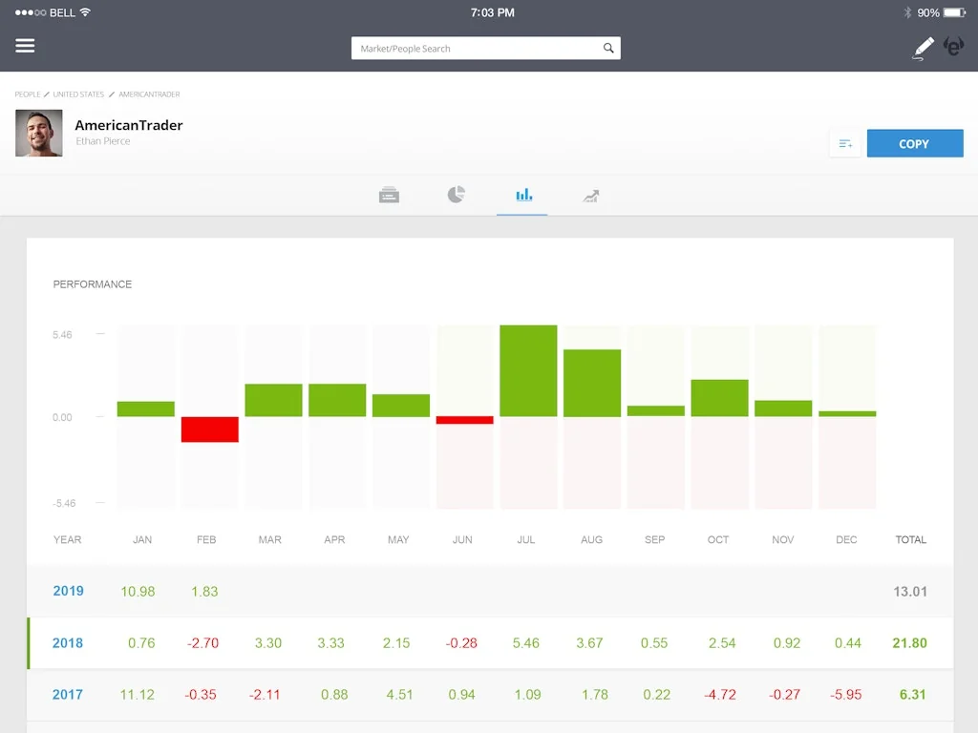Open the Portfolio tab icon
The height and width of the screenshot is (733, 978).
(x=389, y=194)
